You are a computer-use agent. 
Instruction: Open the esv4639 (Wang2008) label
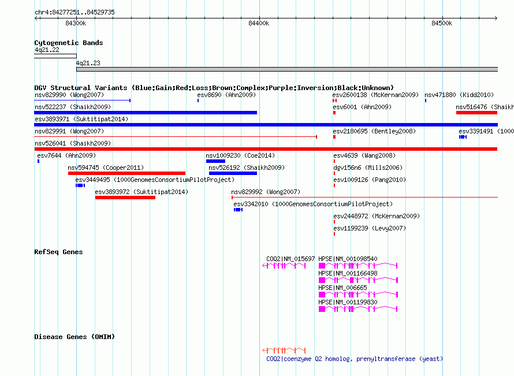(x=364, y=155)
